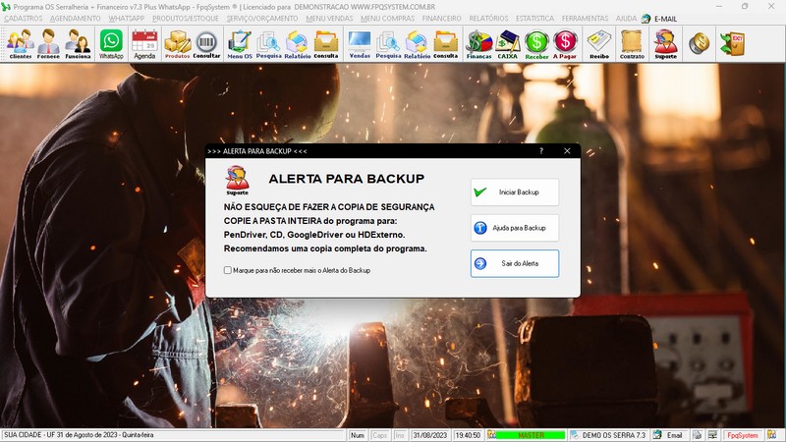The image size is (786, 442).
Task: Open the MENU COMPRAS menu
Action: 387,18
